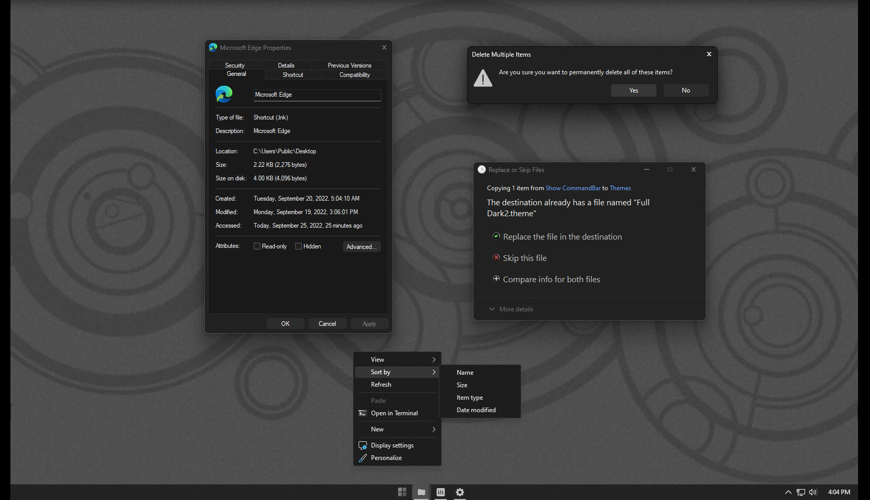Sort items by Date modified
The image size is (870, 500).
[x=476, y=410]
